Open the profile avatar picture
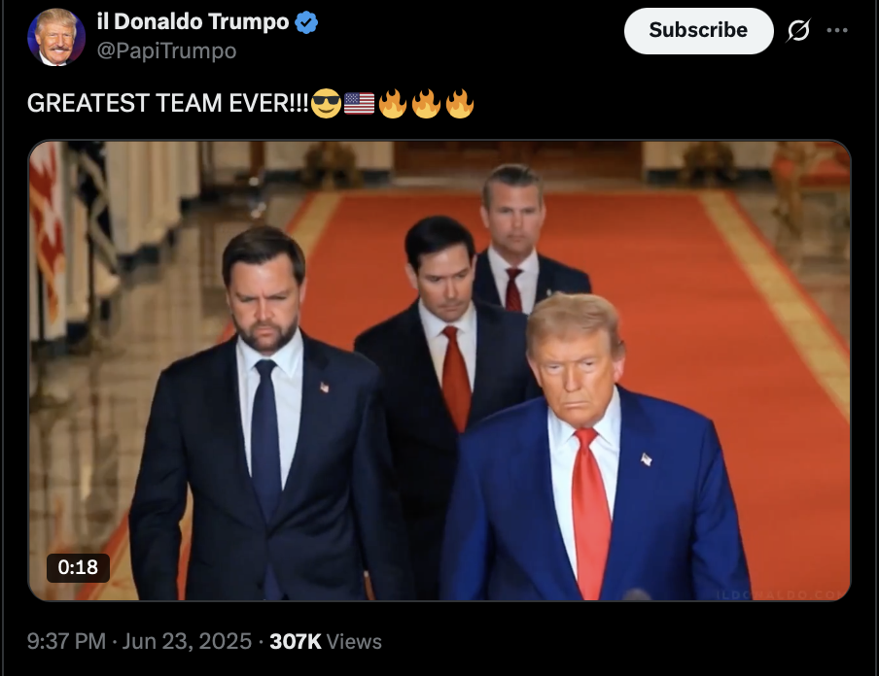Viewport: 879px width, 676px height. pos(56,38)
